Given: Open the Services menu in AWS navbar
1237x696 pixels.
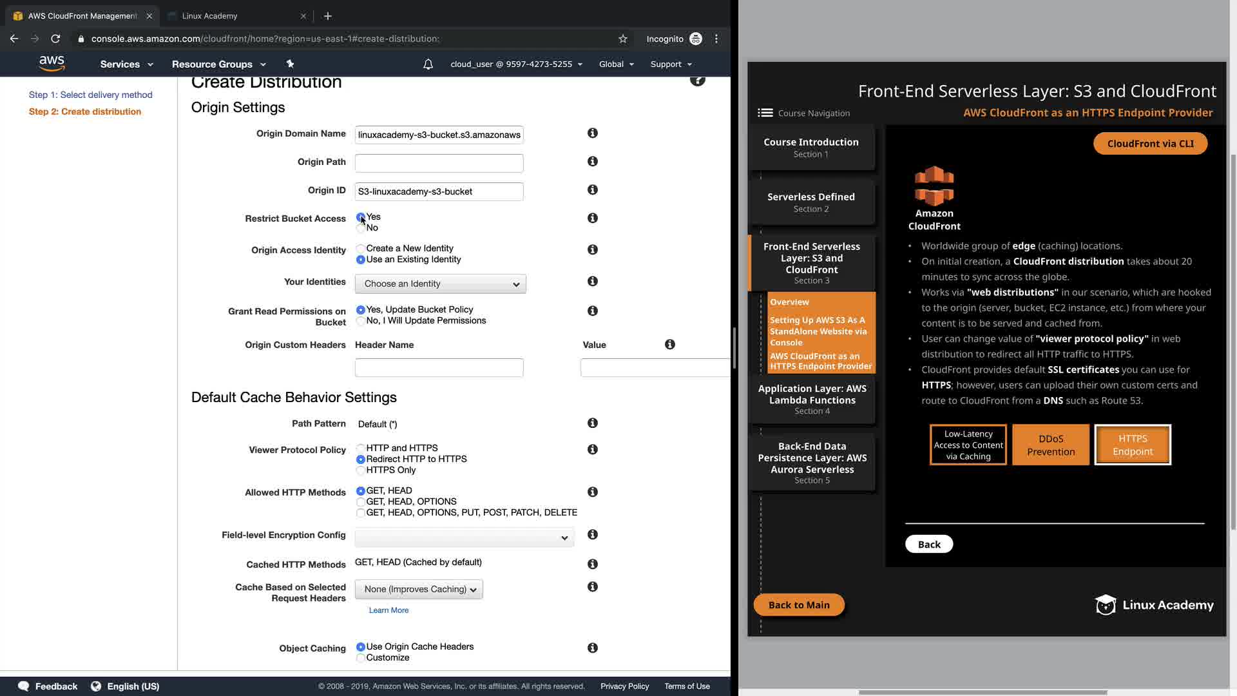Looking at the screenshot, I should 126,64.
